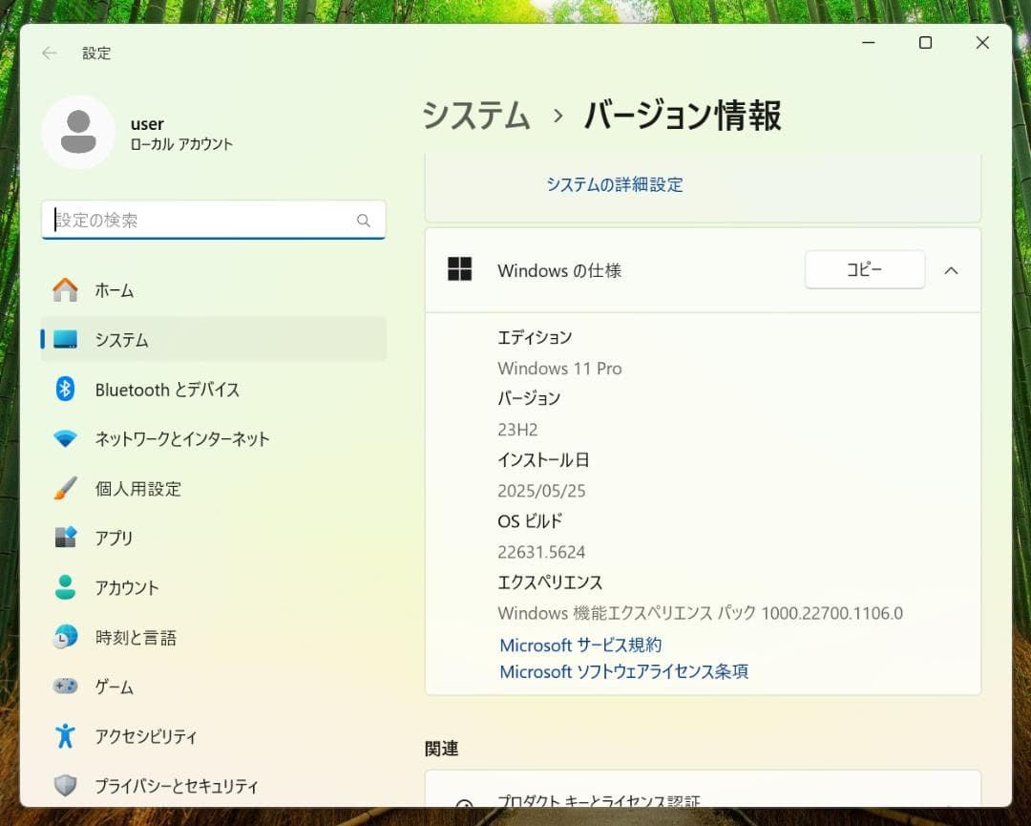The image size is (1031, 826).
Task: Click the Time and language globe icon
Action: (65, 637)
